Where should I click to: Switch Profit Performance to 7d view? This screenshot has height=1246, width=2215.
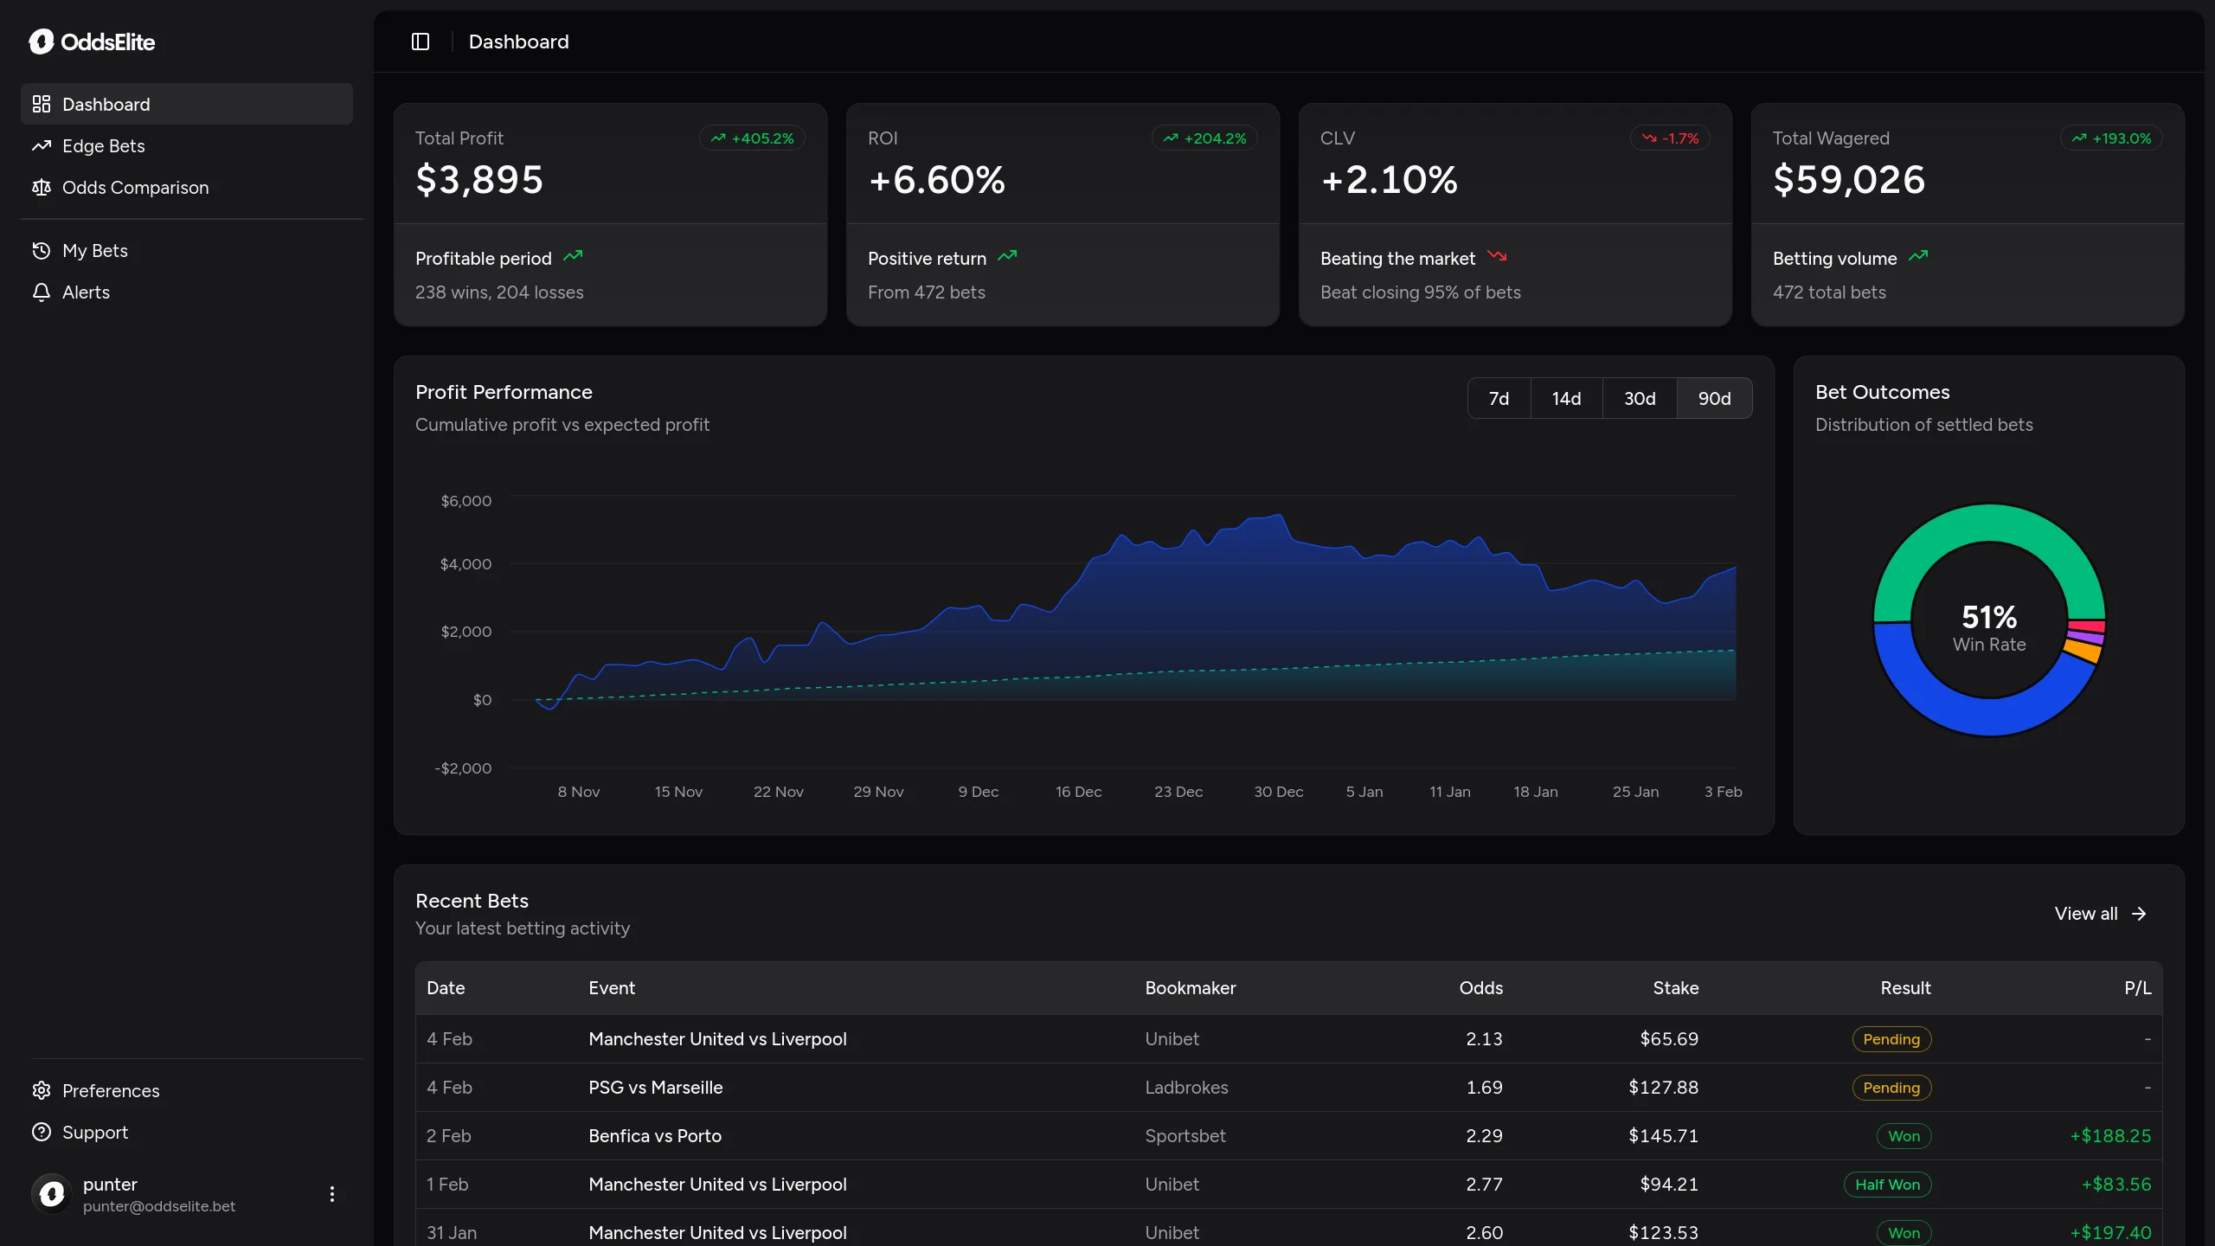[1498, 398]
